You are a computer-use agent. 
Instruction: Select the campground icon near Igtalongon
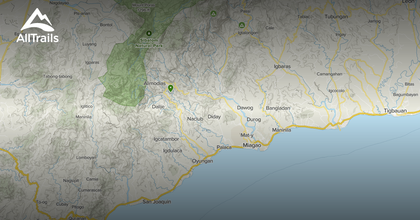tap(242, 25)
